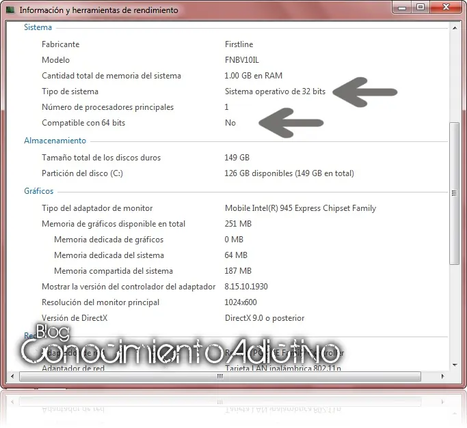Click Tamaño total de los discos duros
This screenshot has height=428, width=467.
pos(101,158)
